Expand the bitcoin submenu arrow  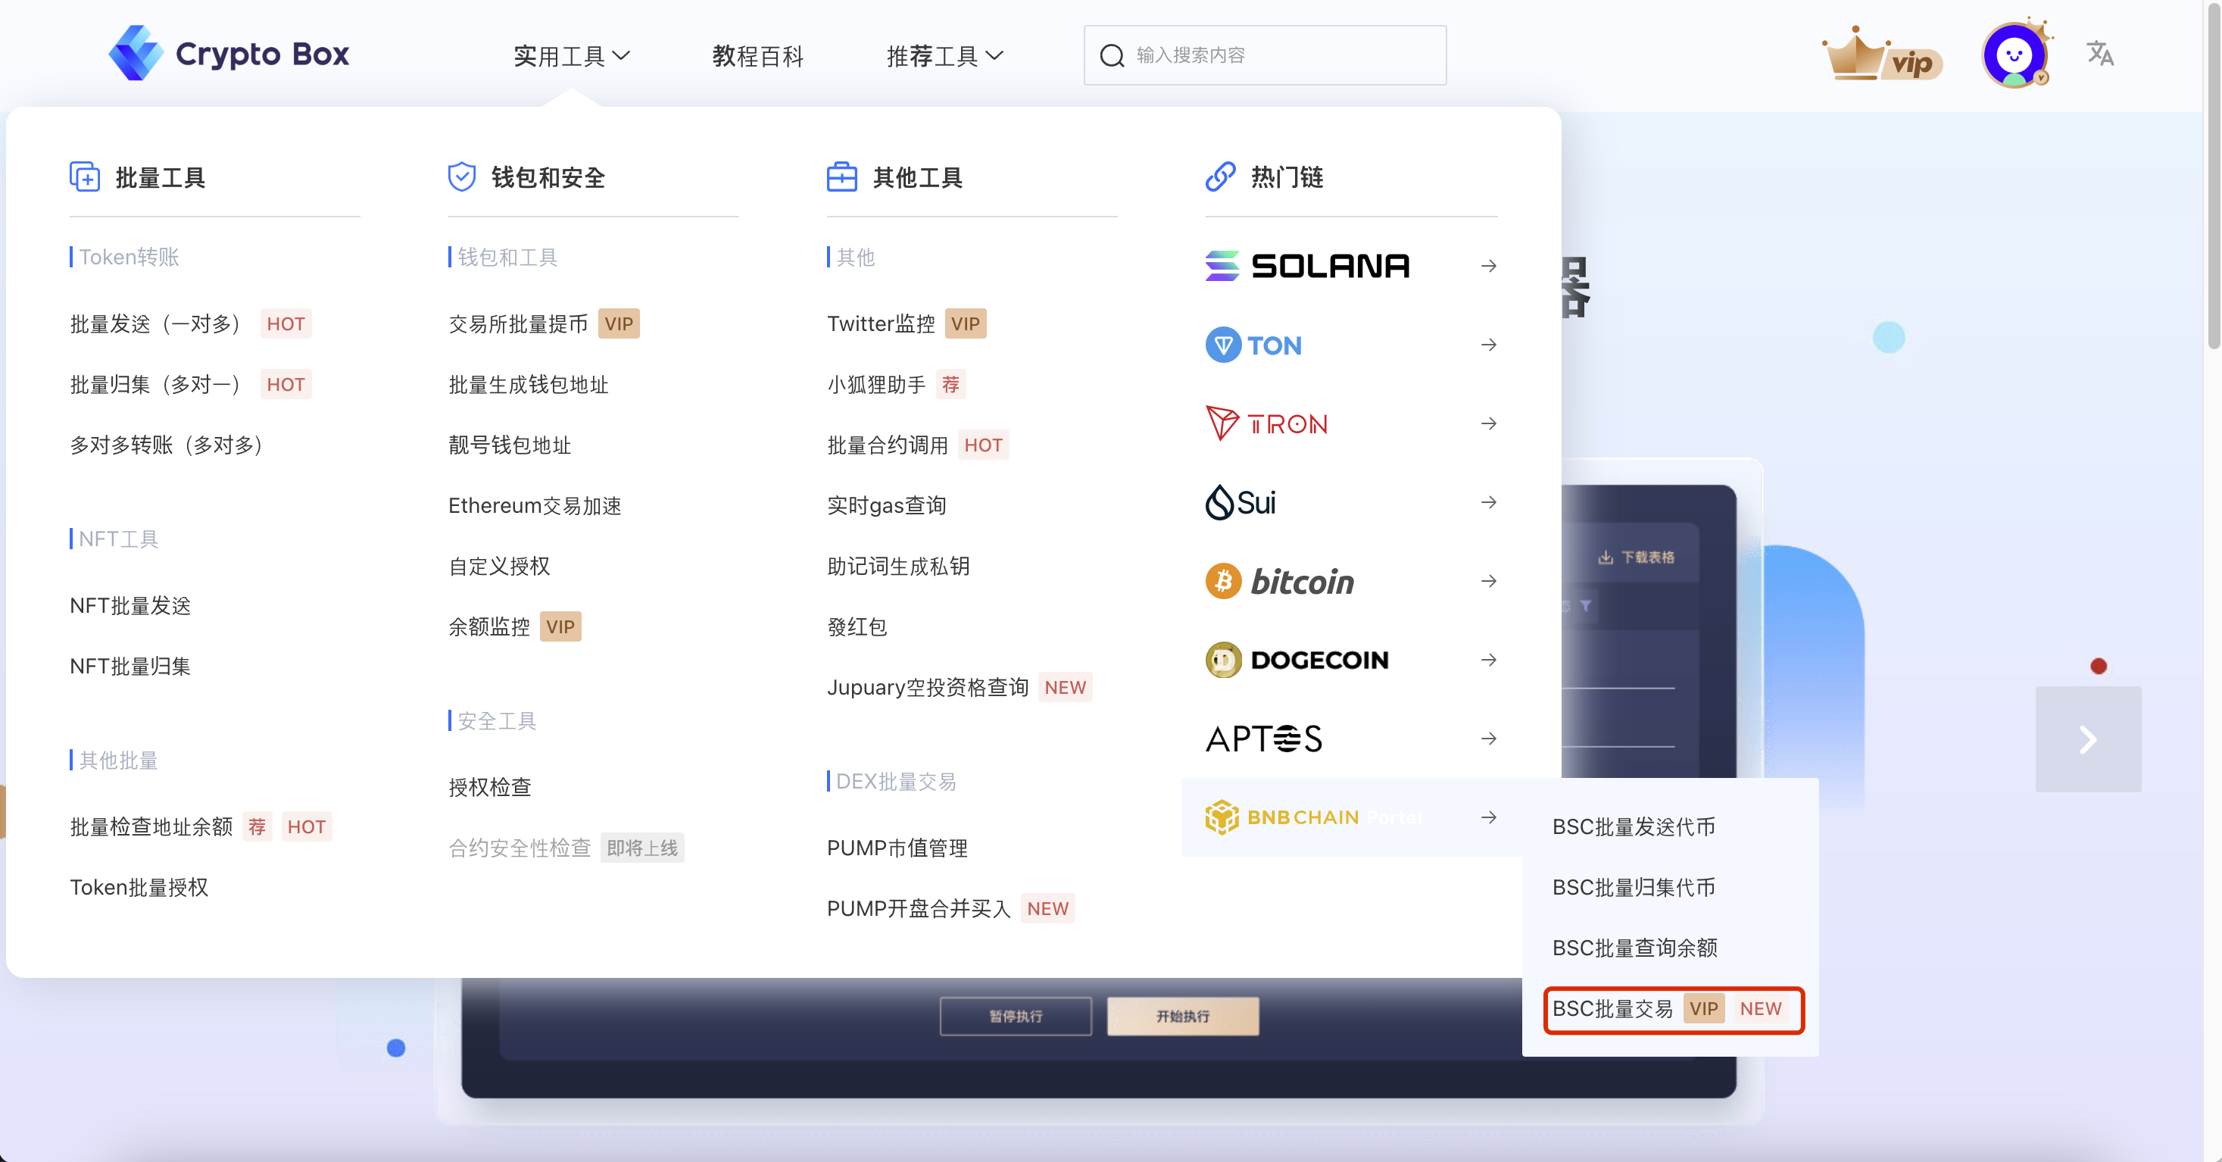1488,582
